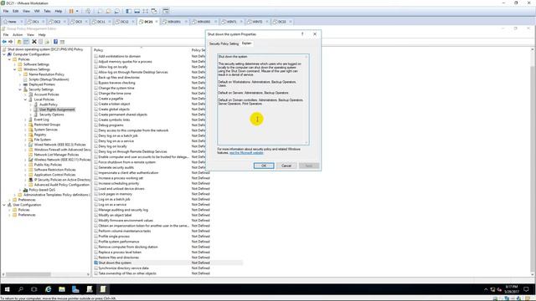This screenshot has height=301, width=536.
Task: Open the VMware VM menu
Action: [37, 11]
